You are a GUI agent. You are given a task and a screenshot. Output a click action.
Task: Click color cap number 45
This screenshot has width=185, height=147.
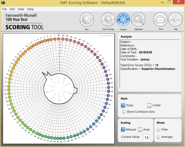pos(58,138)
